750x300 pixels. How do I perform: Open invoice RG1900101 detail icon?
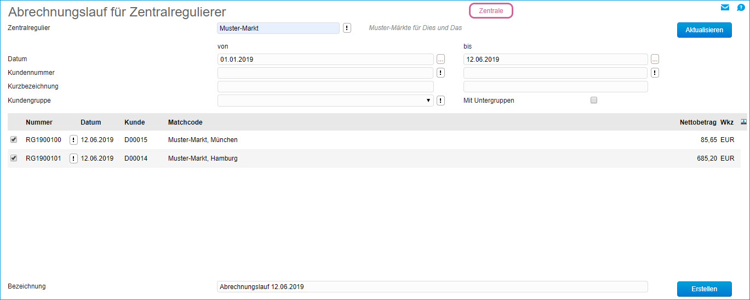pyautogui.click(x=74, y=158)
